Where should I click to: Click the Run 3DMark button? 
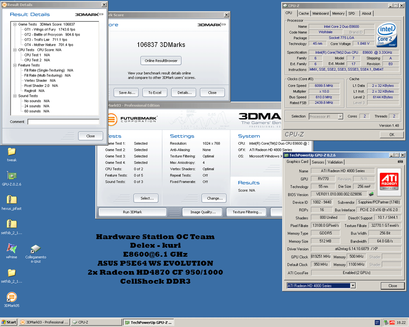[x=133, y=212]
